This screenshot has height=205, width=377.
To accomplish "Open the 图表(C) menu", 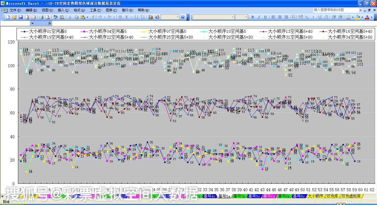I will [x=111, y=10].
